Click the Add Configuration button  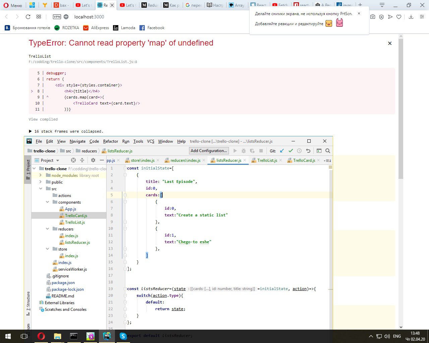pyautogui.click(x=209, y=151)
